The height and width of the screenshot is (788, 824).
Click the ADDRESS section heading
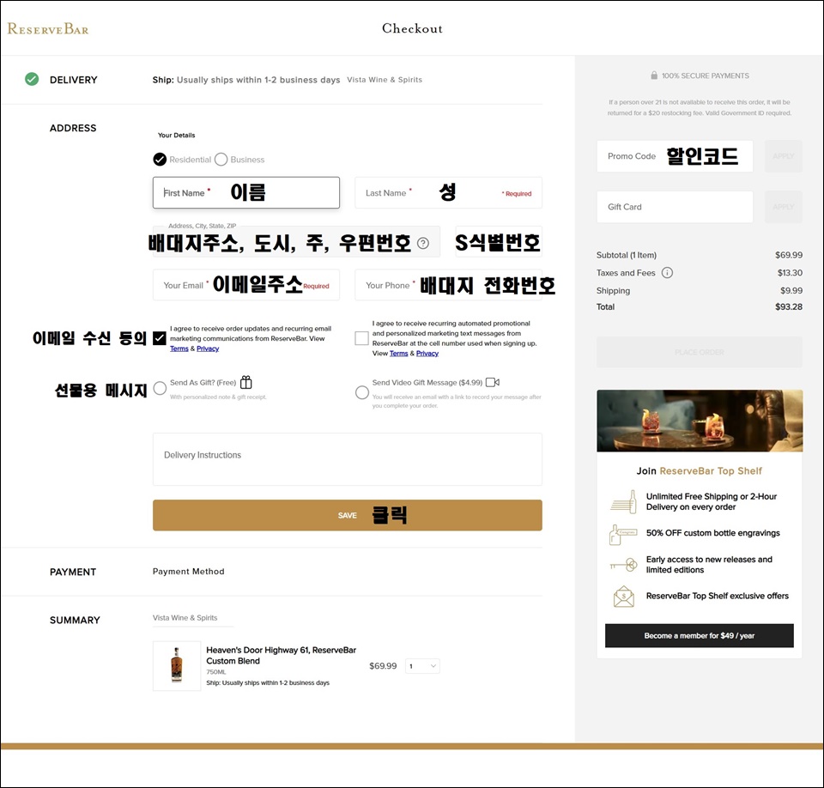point(73,128)
